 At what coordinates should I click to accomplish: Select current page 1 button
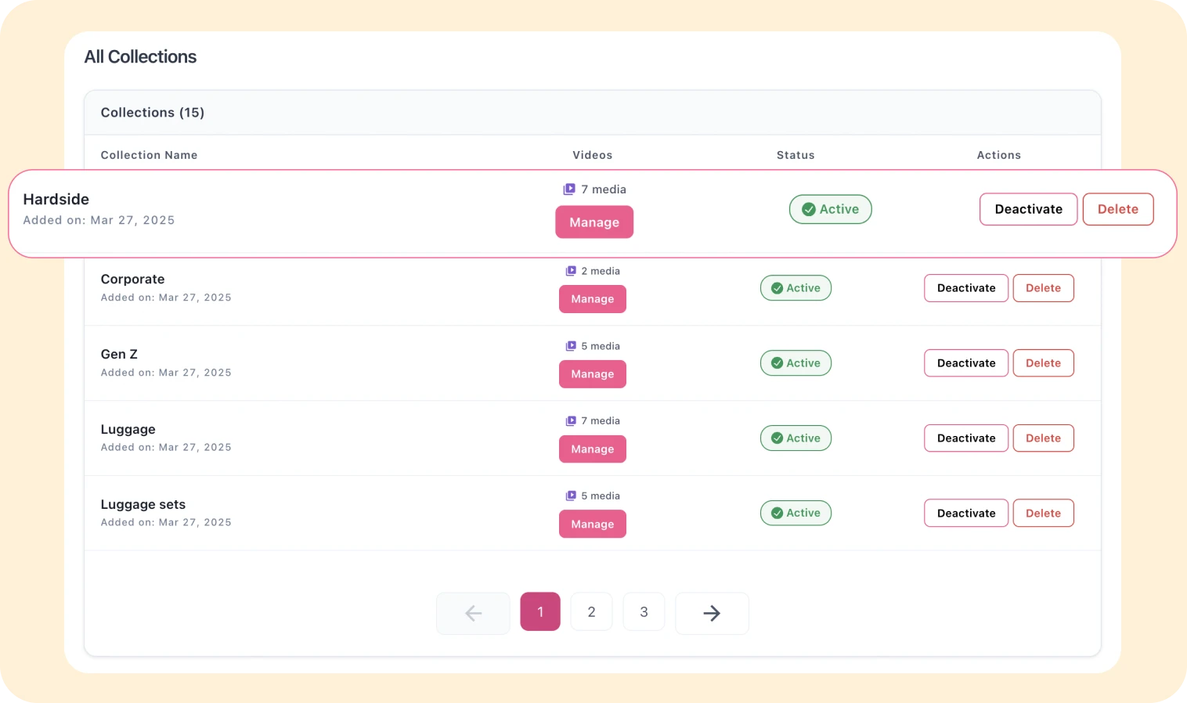tap(540, 612)
